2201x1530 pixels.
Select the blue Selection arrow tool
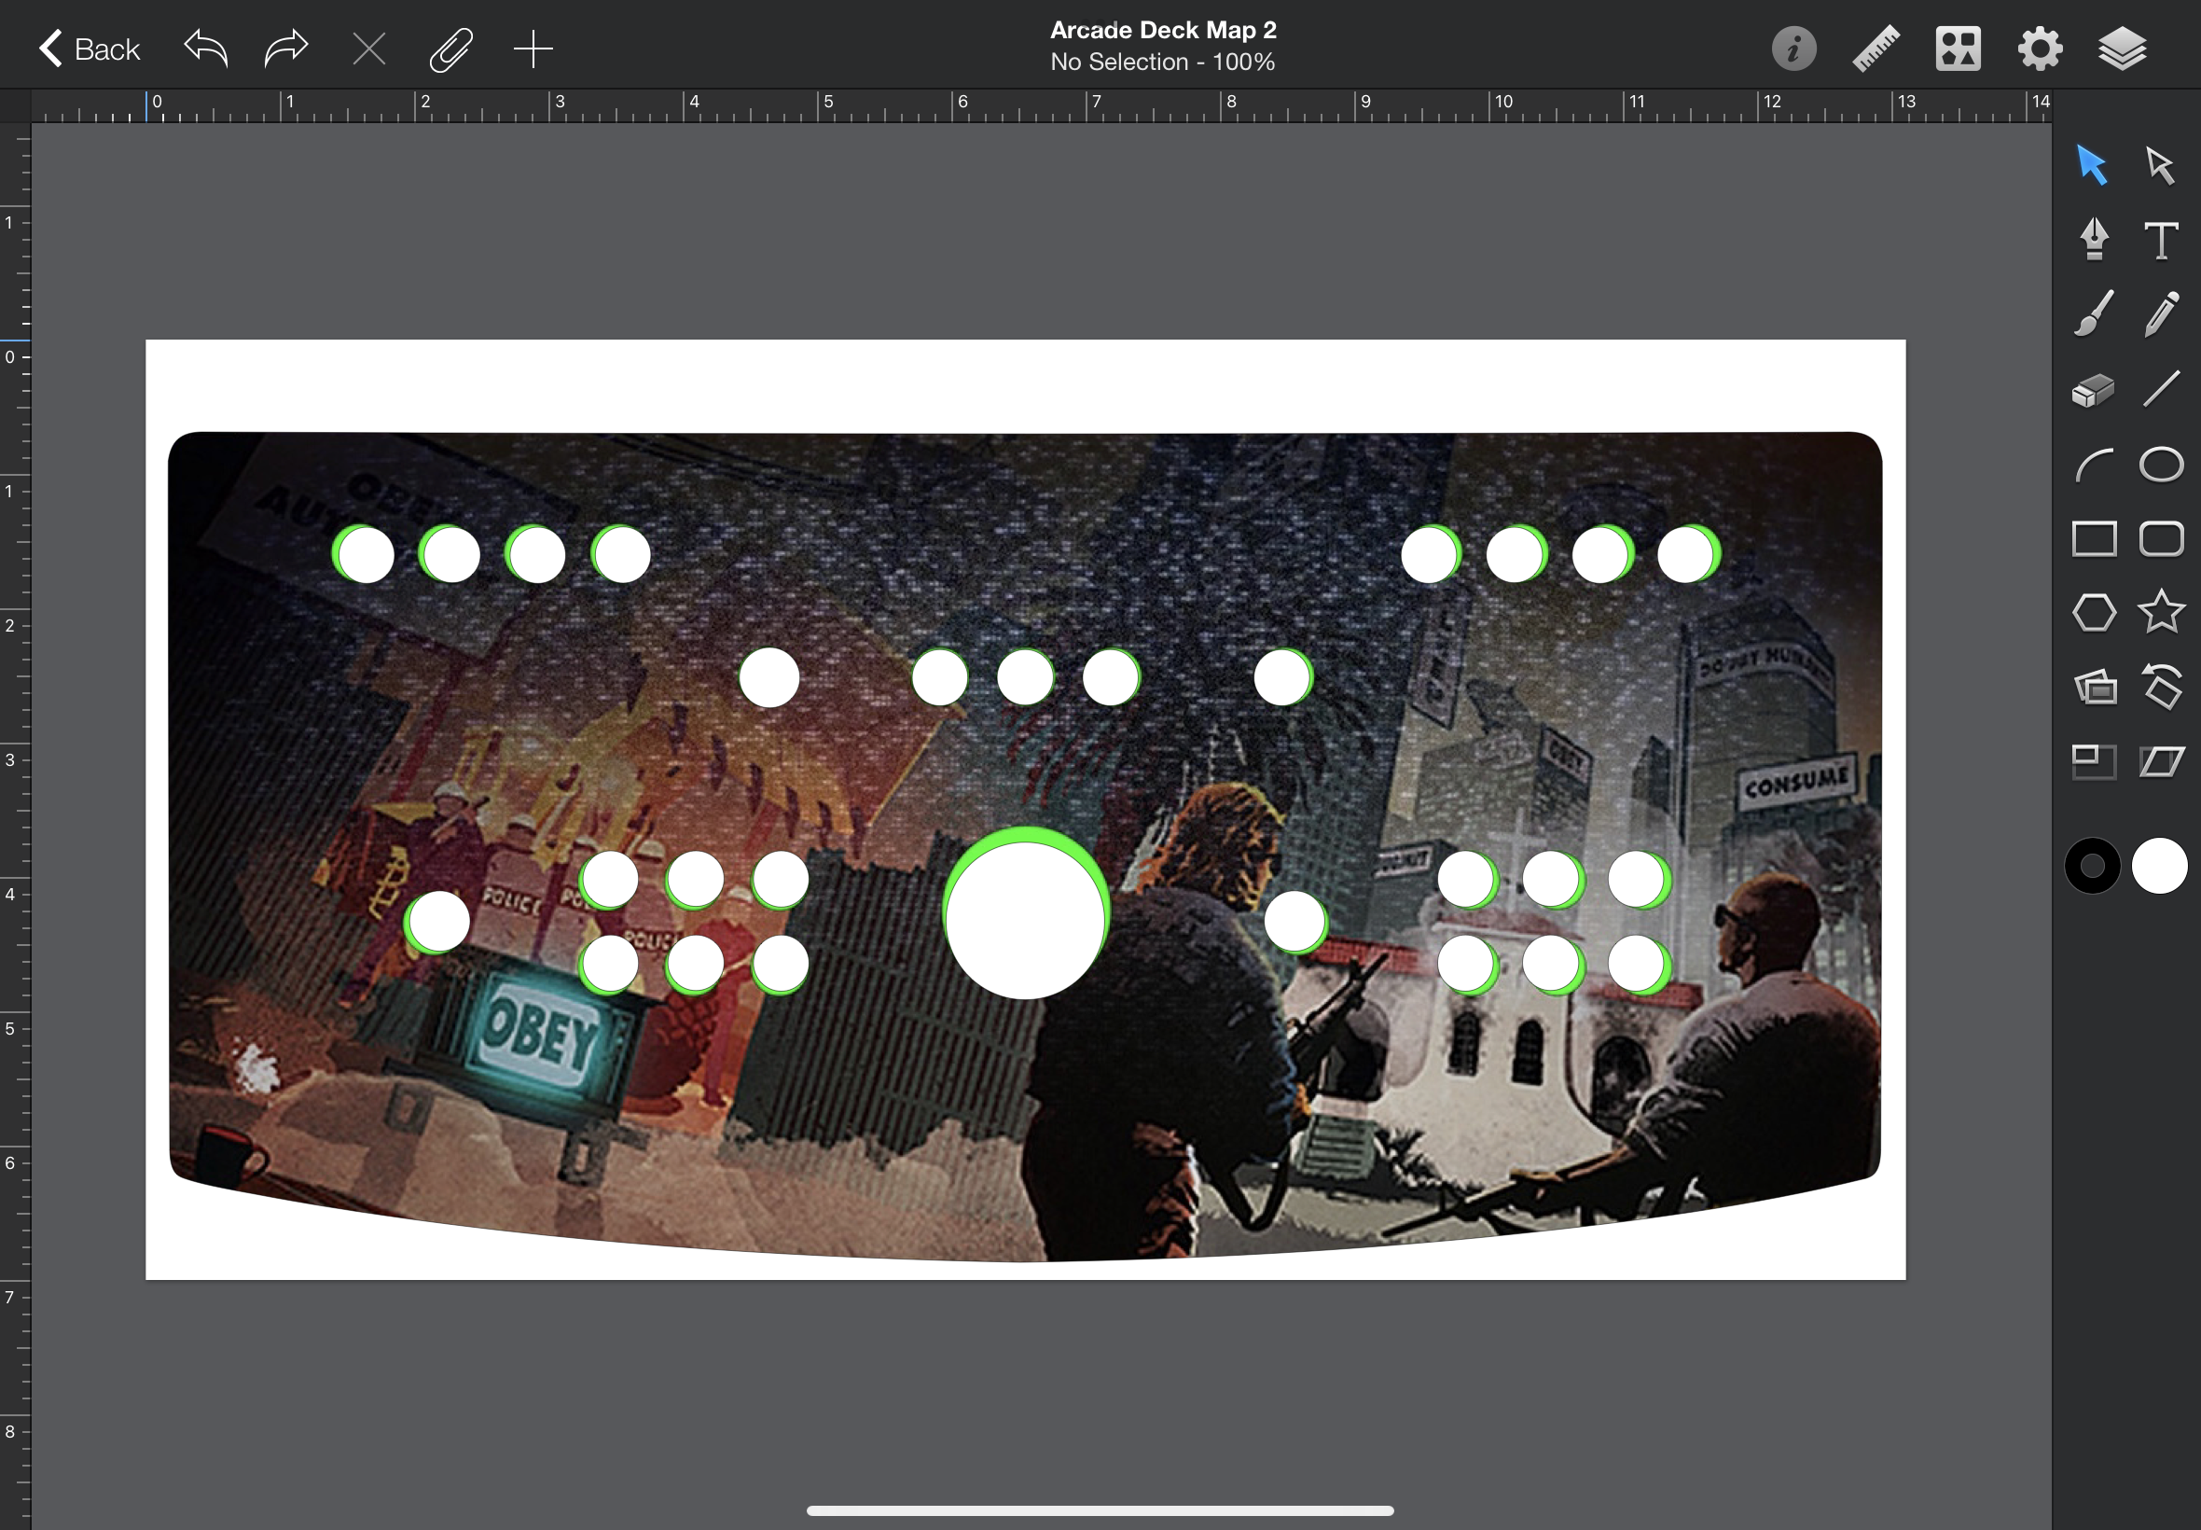(2092, 165)
